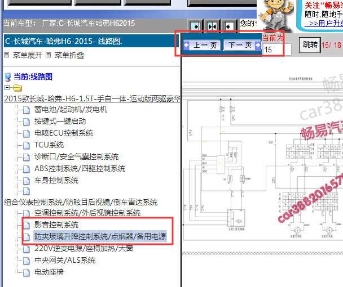343x287 pixels.
Task: Open 车身控制系统 diagram
Action: (56, 180)
